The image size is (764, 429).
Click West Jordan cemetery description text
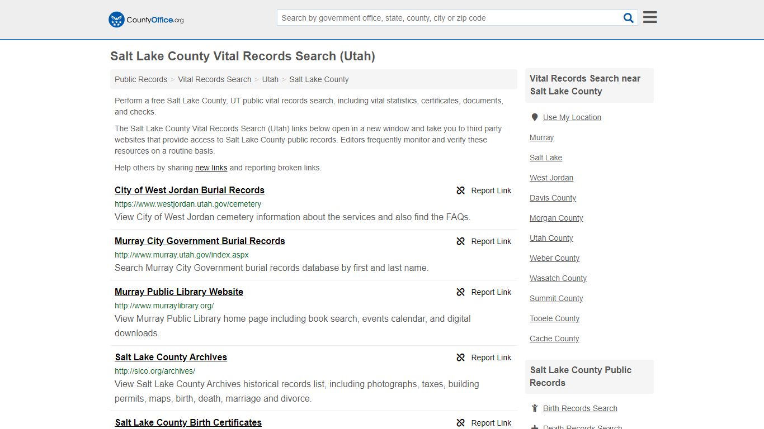293,217
